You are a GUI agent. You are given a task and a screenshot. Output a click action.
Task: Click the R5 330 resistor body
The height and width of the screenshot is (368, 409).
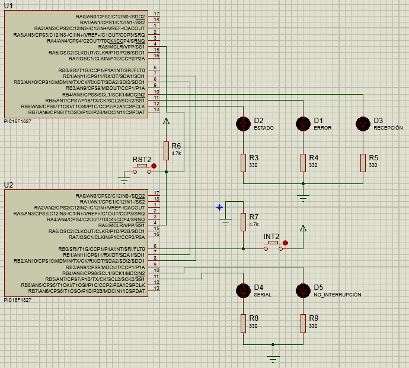pyautogui.click(x=363, y=163)
